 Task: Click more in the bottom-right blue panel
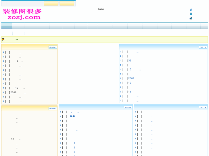tap(203, 107)
